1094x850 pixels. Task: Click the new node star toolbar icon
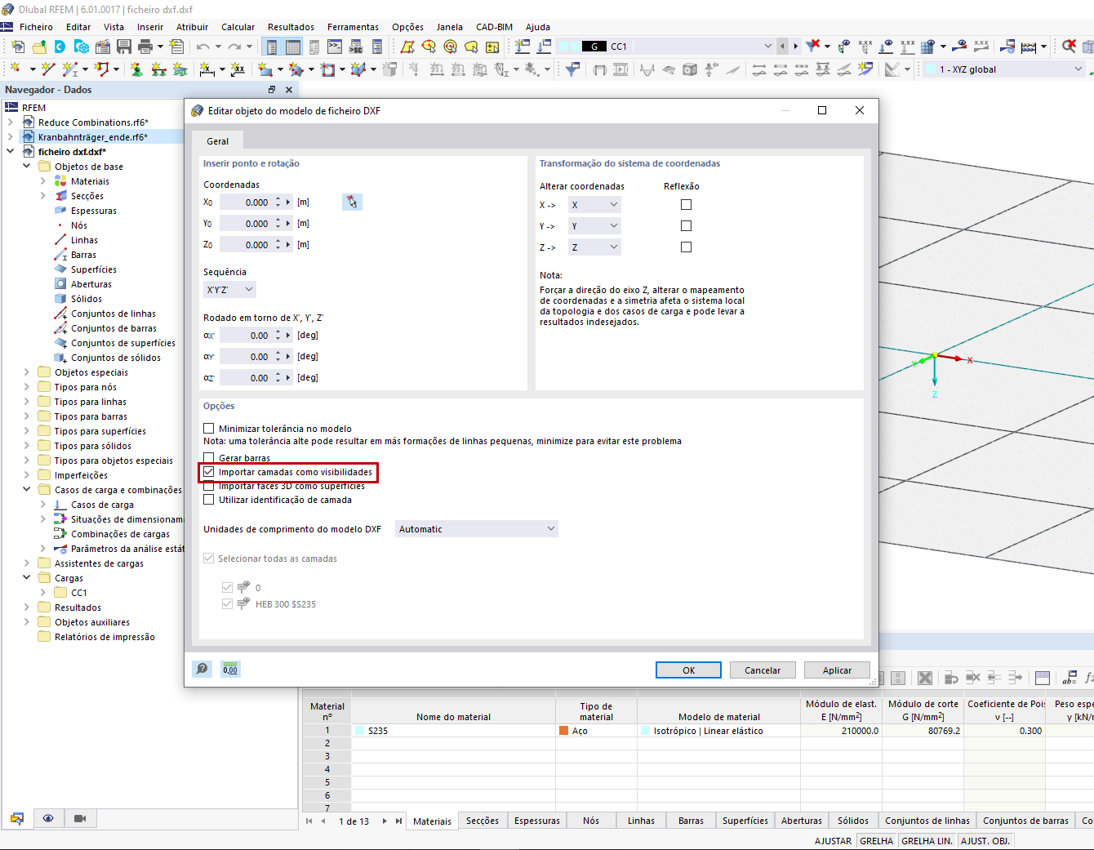[x=16, y=69]
